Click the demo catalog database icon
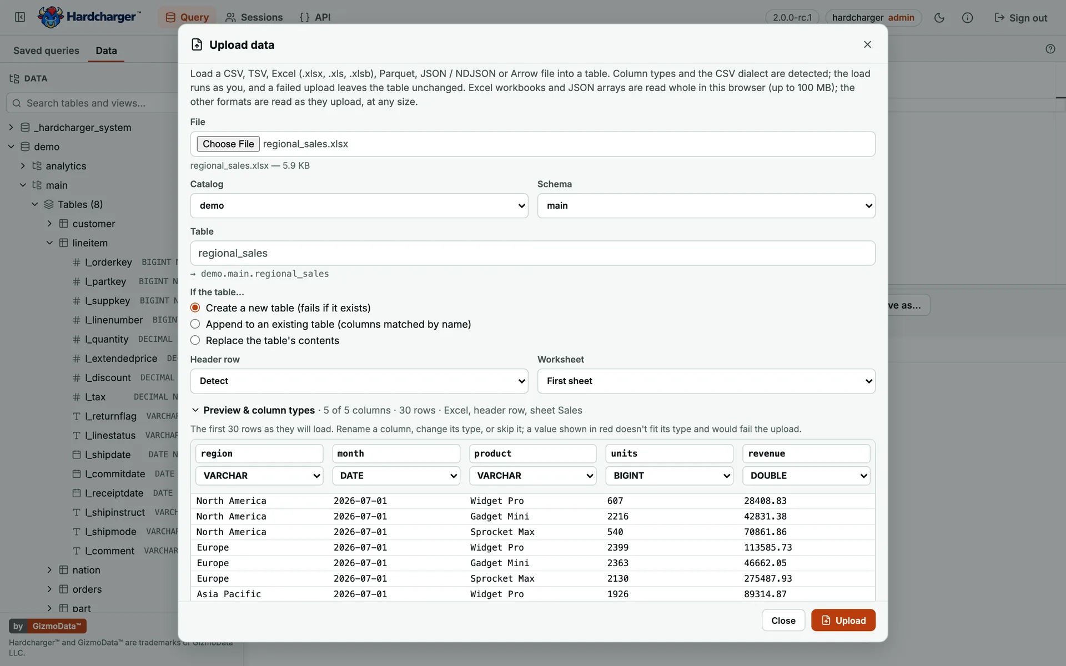 (x=25, y=147)
